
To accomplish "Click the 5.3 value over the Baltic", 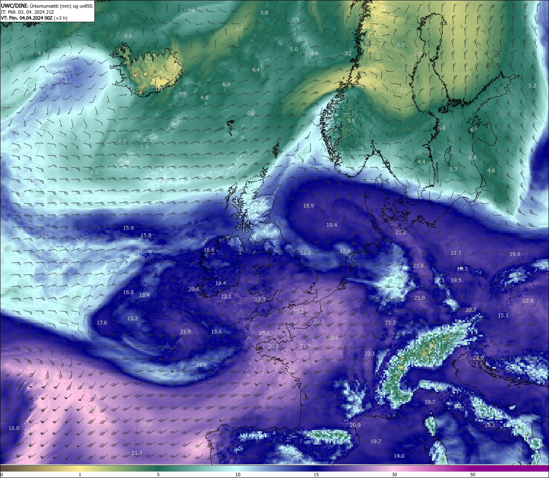I will (x=453, y=169).
